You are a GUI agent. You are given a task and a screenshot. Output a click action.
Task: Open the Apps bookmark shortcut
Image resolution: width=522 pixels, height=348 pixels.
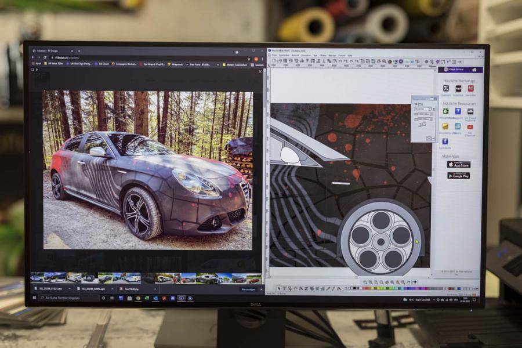click(37, 63)
